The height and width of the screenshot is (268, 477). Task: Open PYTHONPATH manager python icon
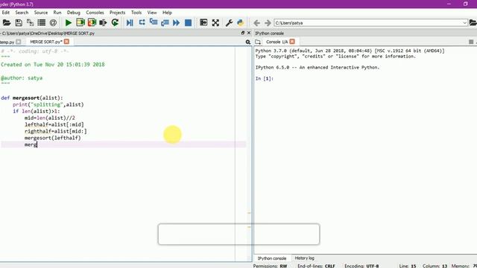pyautogui.click(x=240, y=23)
